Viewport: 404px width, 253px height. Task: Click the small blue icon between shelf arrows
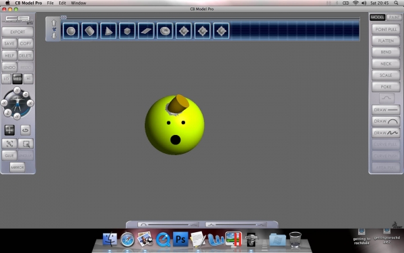coord(54,29)
